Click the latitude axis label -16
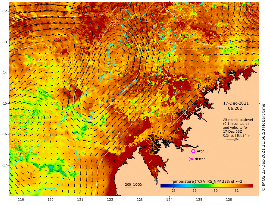 click(x=5, y=134)
